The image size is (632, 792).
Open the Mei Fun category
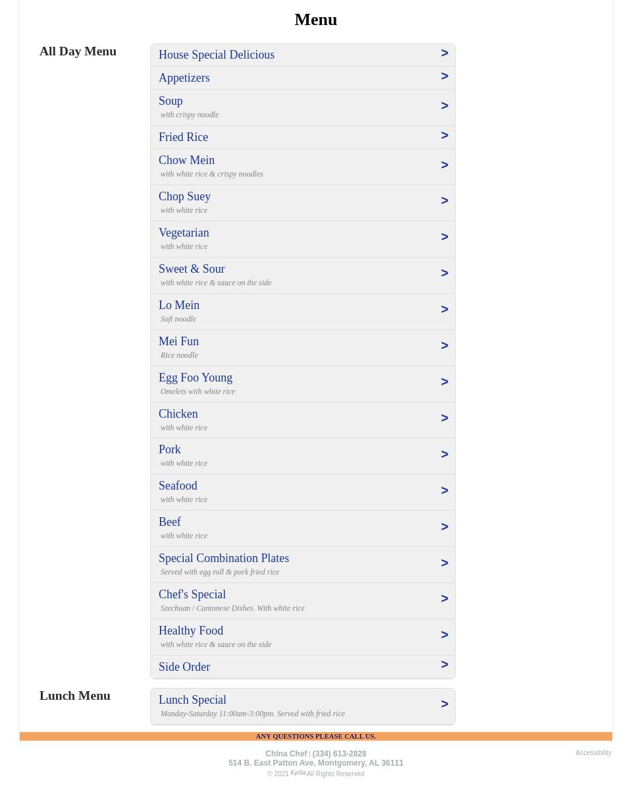[x=178, y=341]
